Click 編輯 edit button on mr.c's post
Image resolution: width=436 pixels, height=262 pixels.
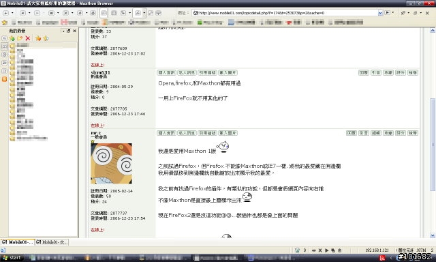tap(376, 133)
